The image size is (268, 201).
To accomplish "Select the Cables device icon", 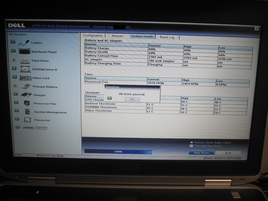I will coord(24,43).
